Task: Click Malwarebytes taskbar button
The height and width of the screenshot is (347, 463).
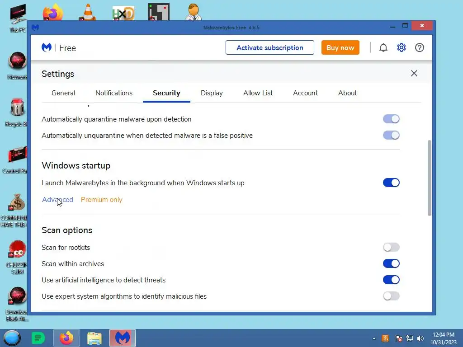Action: click(123, 338)
